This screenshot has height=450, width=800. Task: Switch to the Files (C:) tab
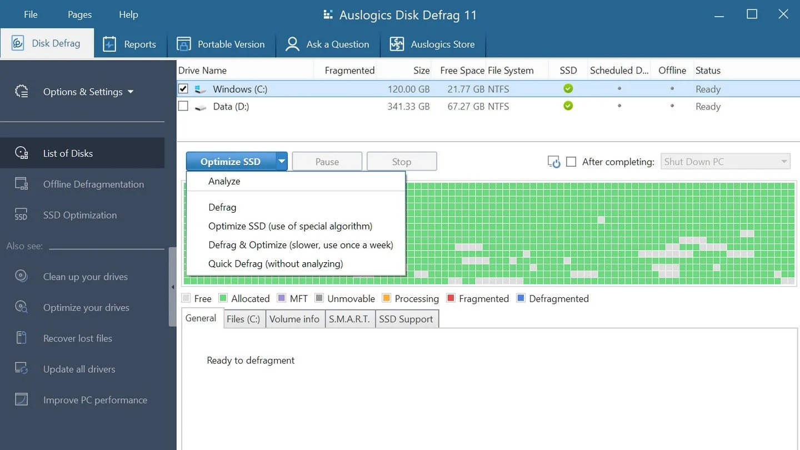point(243,319)
